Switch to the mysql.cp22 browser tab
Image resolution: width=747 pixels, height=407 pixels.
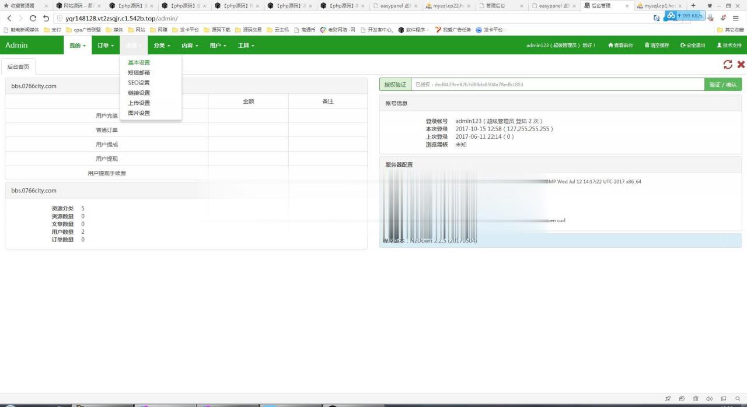pyautogui.click(x=449, y=6)
